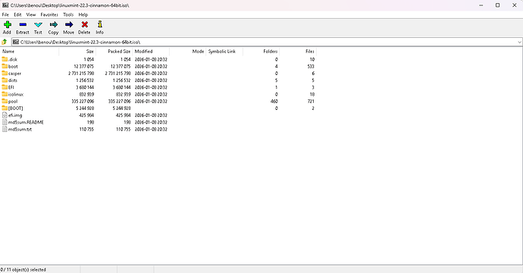Click the Move toolbar icon
Viewport: 523px width, 273px height.
(x=69, y=25)
